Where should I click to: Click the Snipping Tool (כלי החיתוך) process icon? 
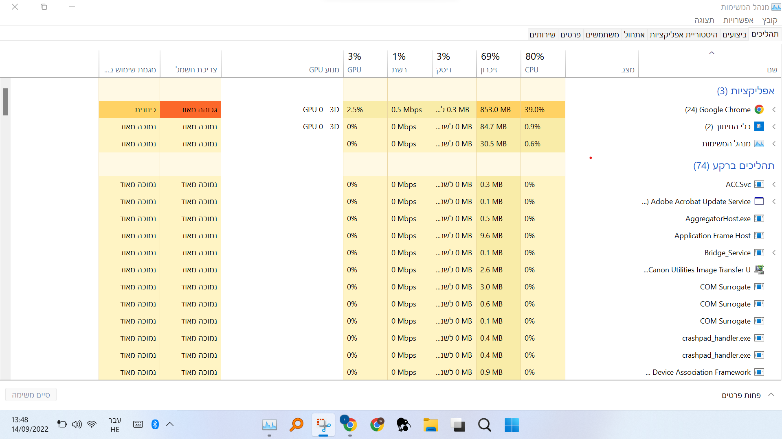point(759,126)
